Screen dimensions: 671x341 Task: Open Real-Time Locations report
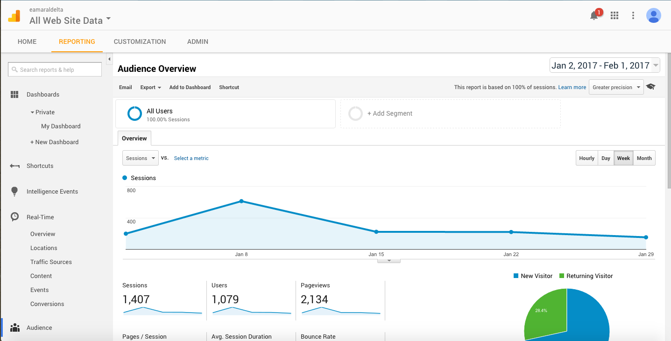(44, 248)
